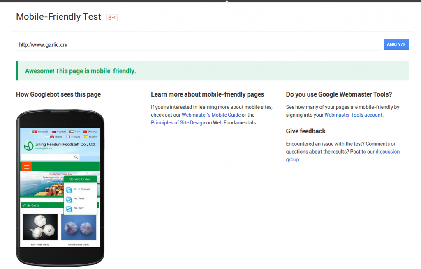Focus the URL input field
Viewport: 421px width, 269px height.
pyautogui.click(x=199, y=44)
